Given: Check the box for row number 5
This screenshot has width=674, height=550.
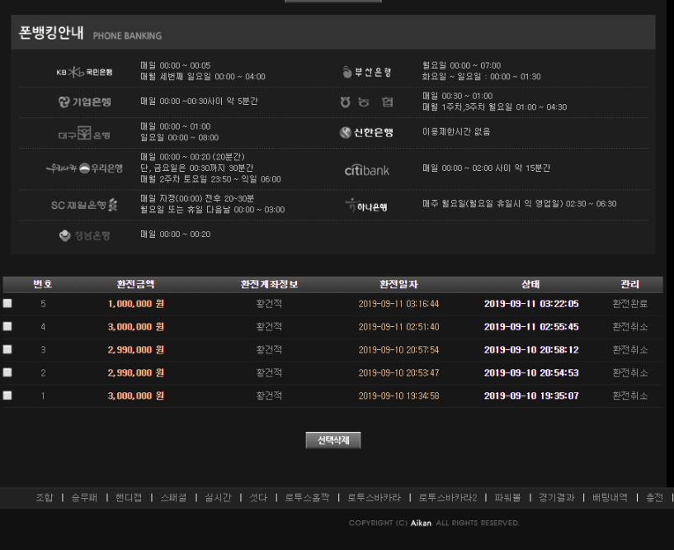Looking at the screenshot, I should tap(7, 303).
